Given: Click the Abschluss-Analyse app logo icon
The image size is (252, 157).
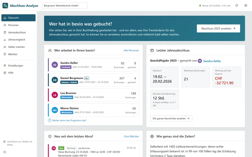Looking at the screenshot, I should [x=5, y=6].
